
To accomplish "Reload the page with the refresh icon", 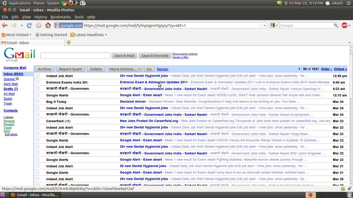I will coord(29,25).
